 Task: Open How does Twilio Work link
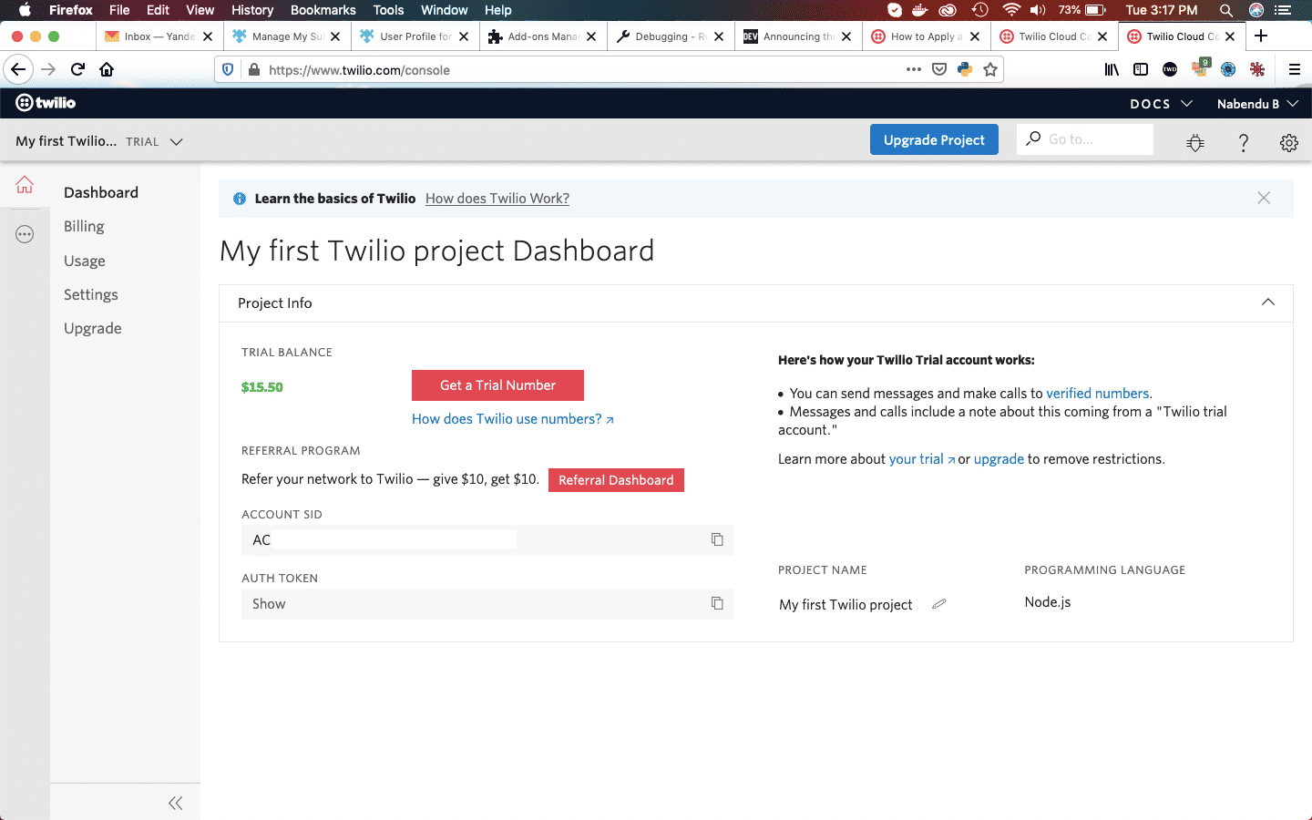(x=497, y=199)
